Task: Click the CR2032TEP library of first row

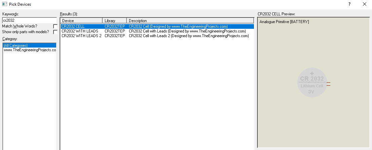Action: [x=115, y=26]
